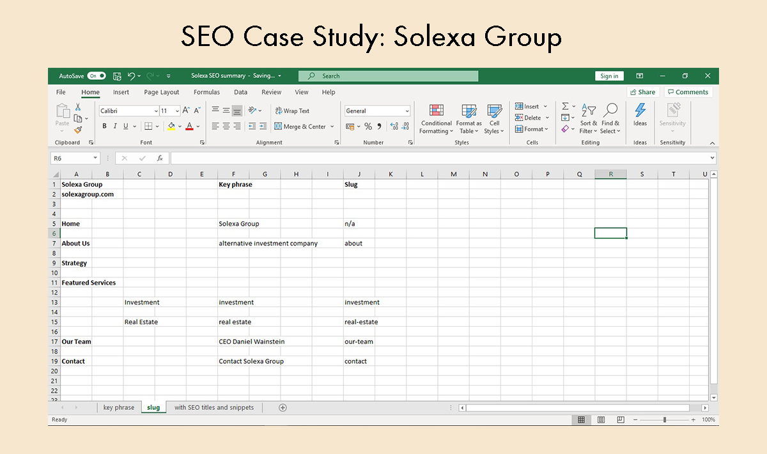This screenshot has height=454, width=767.
Task: Open the Ideas lightning icon
Action: click(640, 111)
